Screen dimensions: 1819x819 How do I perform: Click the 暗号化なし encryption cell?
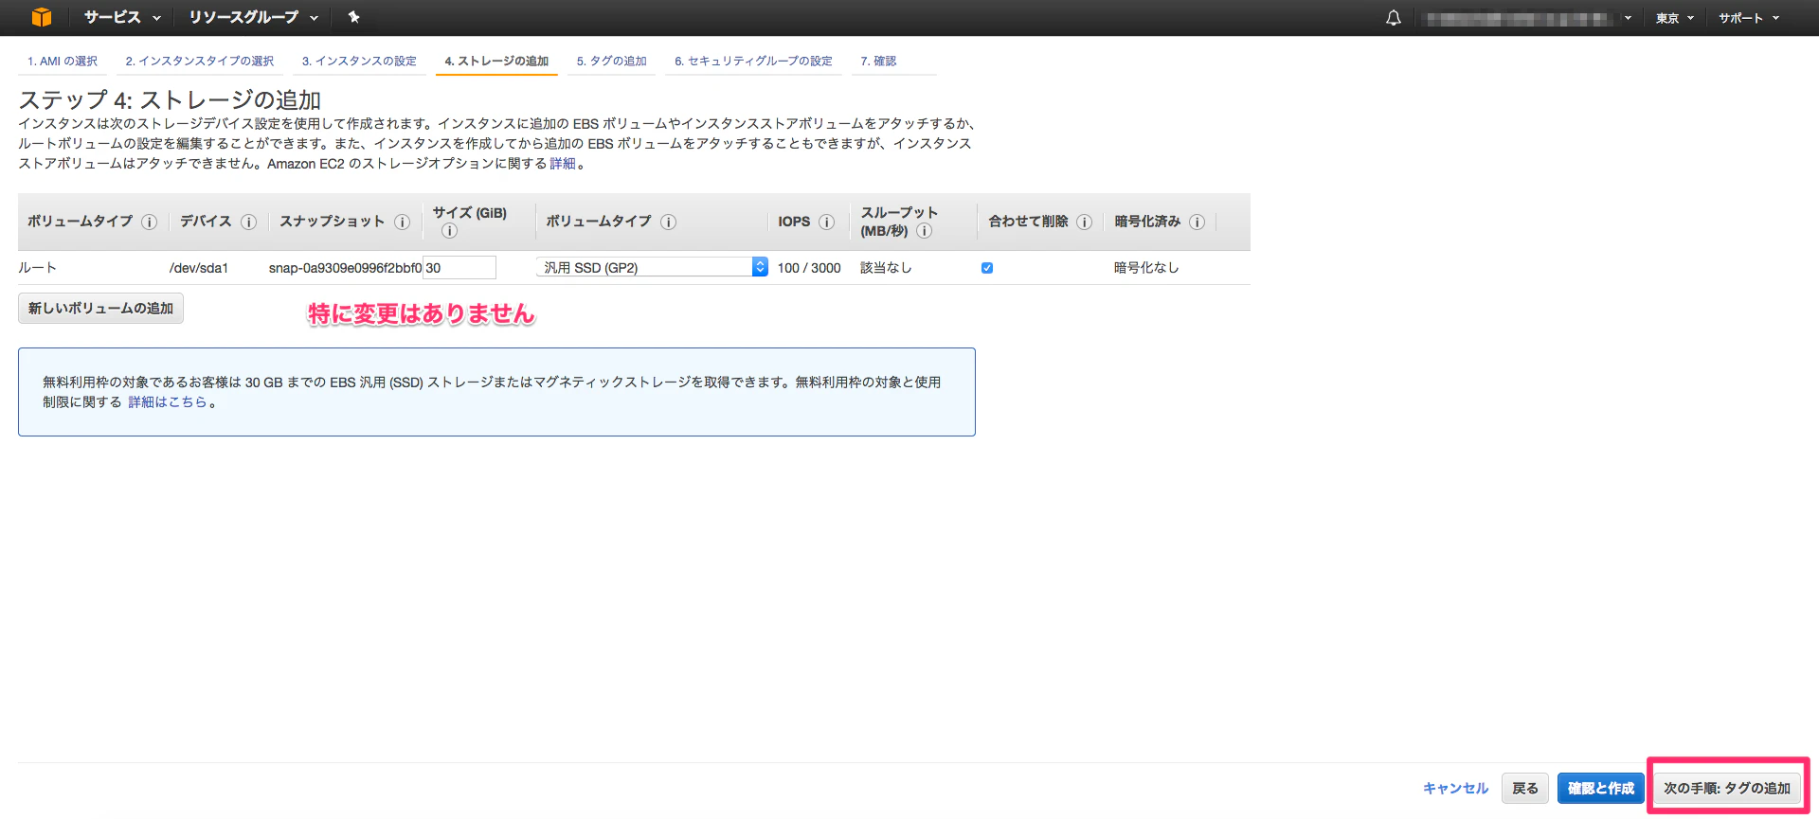click(1146, 268)
